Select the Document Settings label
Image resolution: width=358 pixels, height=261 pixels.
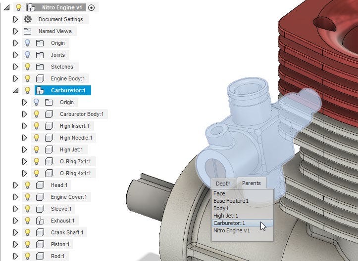pos(61,19)
